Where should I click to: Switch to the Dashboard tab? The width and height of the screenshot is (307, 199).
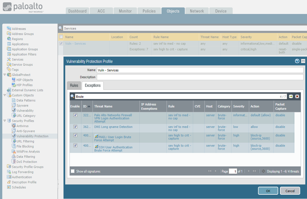click(x=77, y=11)
